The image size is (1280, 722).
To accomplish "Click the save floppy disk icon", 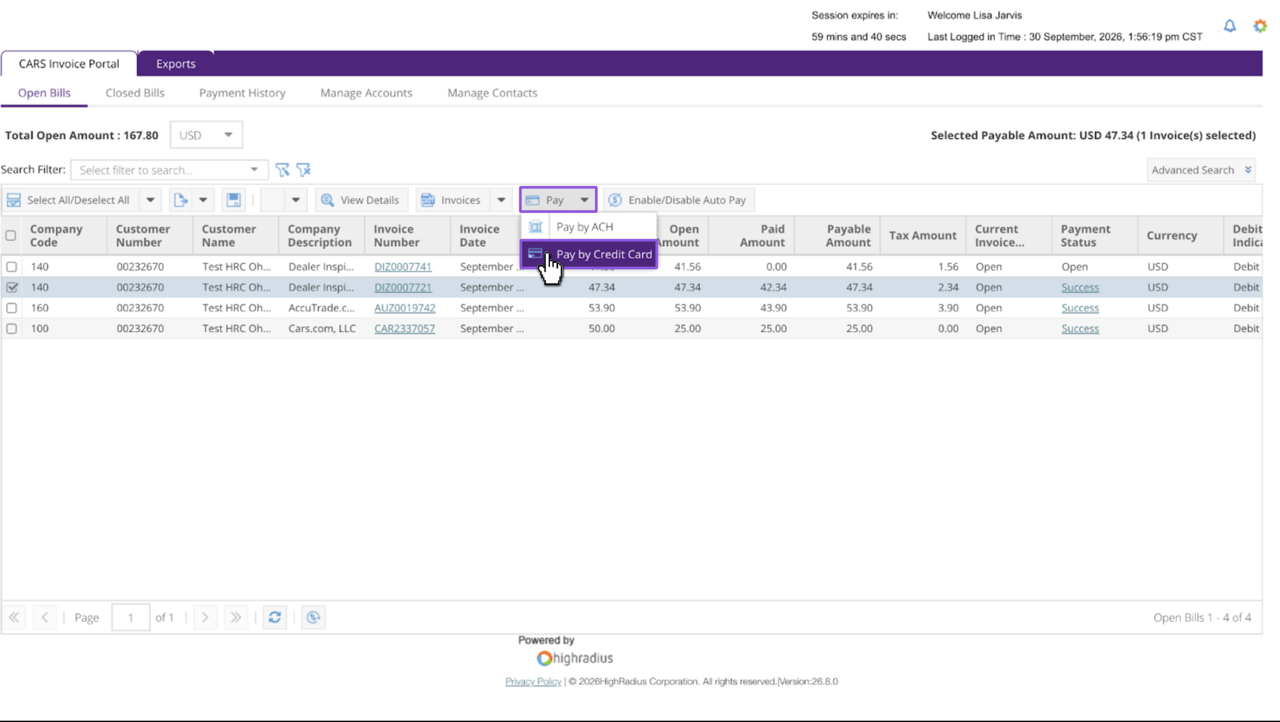I will 233,200.
